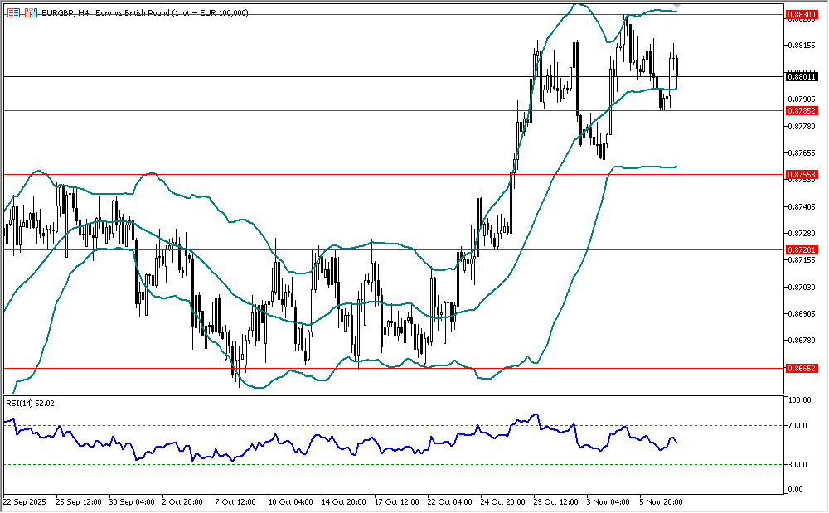Open the one-click trading panel icon
This screenshot has width=829, height=513.
(x=31, y=13)
